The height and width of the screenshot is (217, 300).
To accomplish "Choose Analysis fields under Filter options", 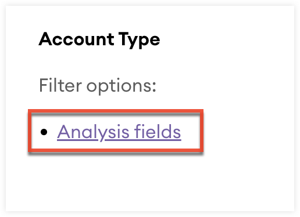I will click(x=119, y=132).
